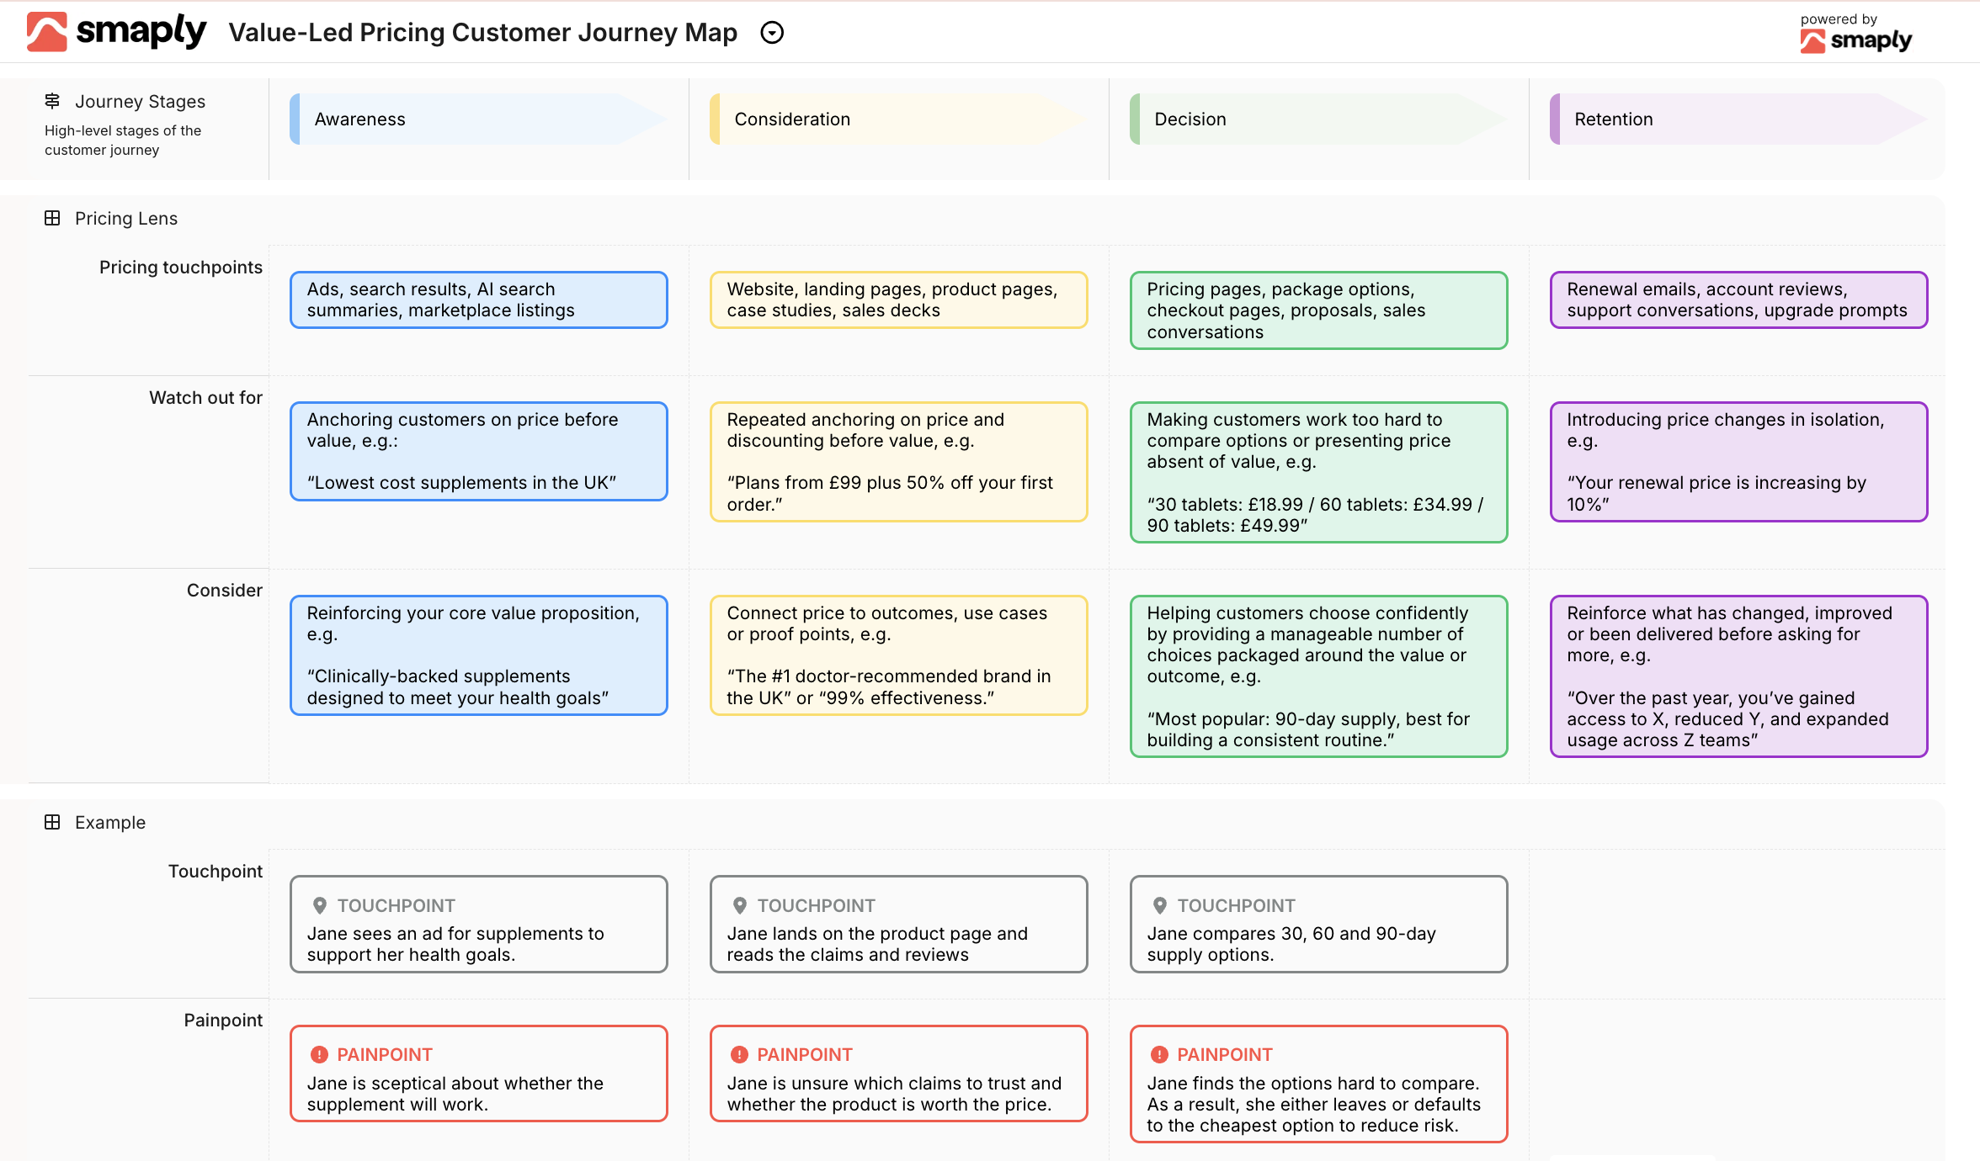Select the Awareness stage arrow
The image size is (1980, 1161).
478,119
